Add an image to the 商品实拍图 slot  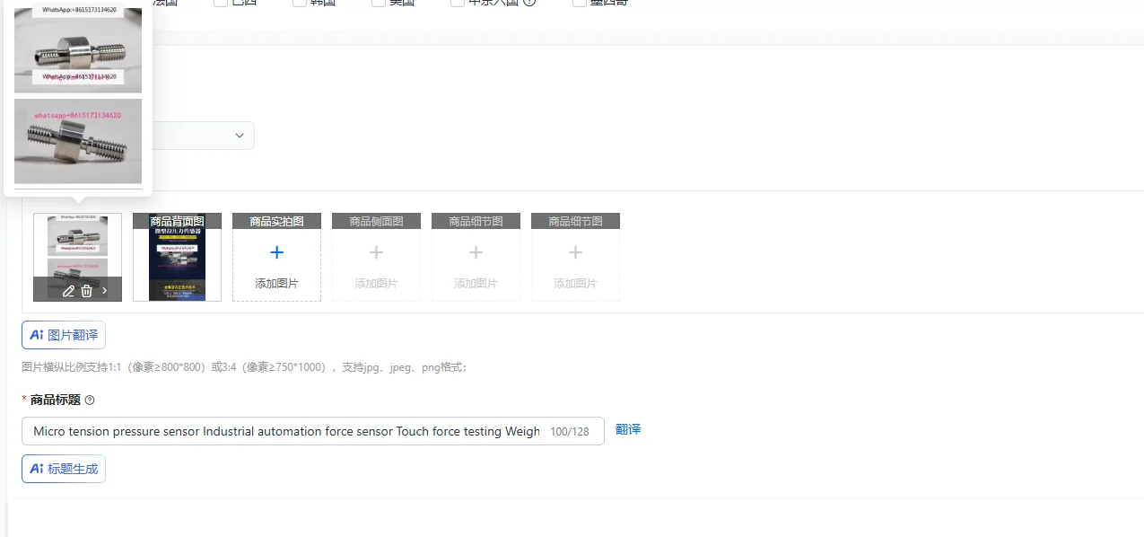coord(276,264)
